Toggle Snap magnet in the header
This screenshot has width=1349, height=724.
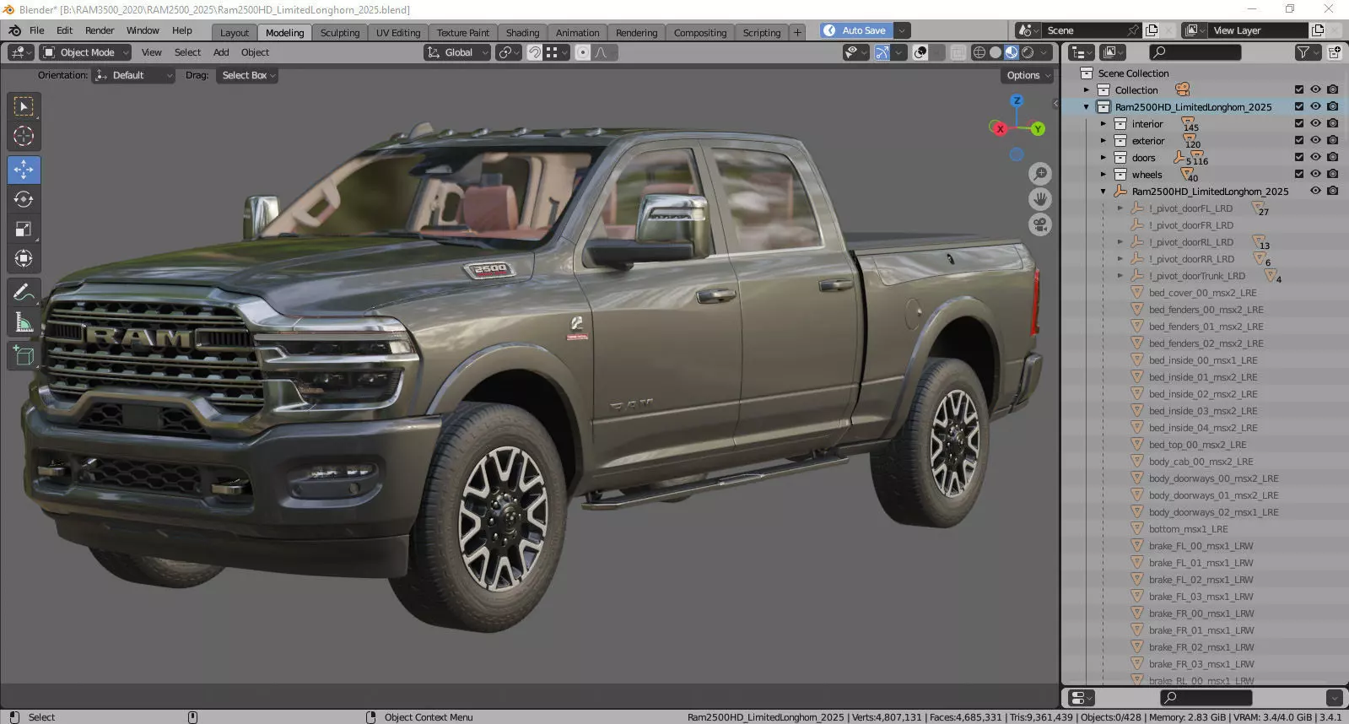[535, 52]
